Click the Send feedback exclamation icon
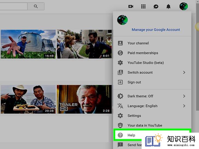The width and height of the screenshot is (199, 149). pos(120,145)
